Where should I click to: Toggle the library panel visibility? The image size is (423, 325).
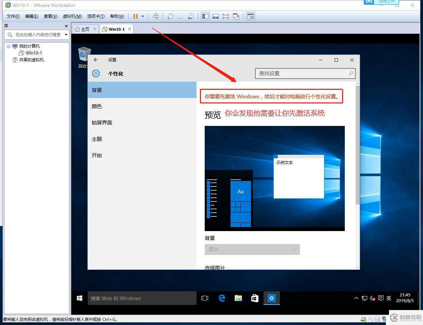[x=205, y=16]
